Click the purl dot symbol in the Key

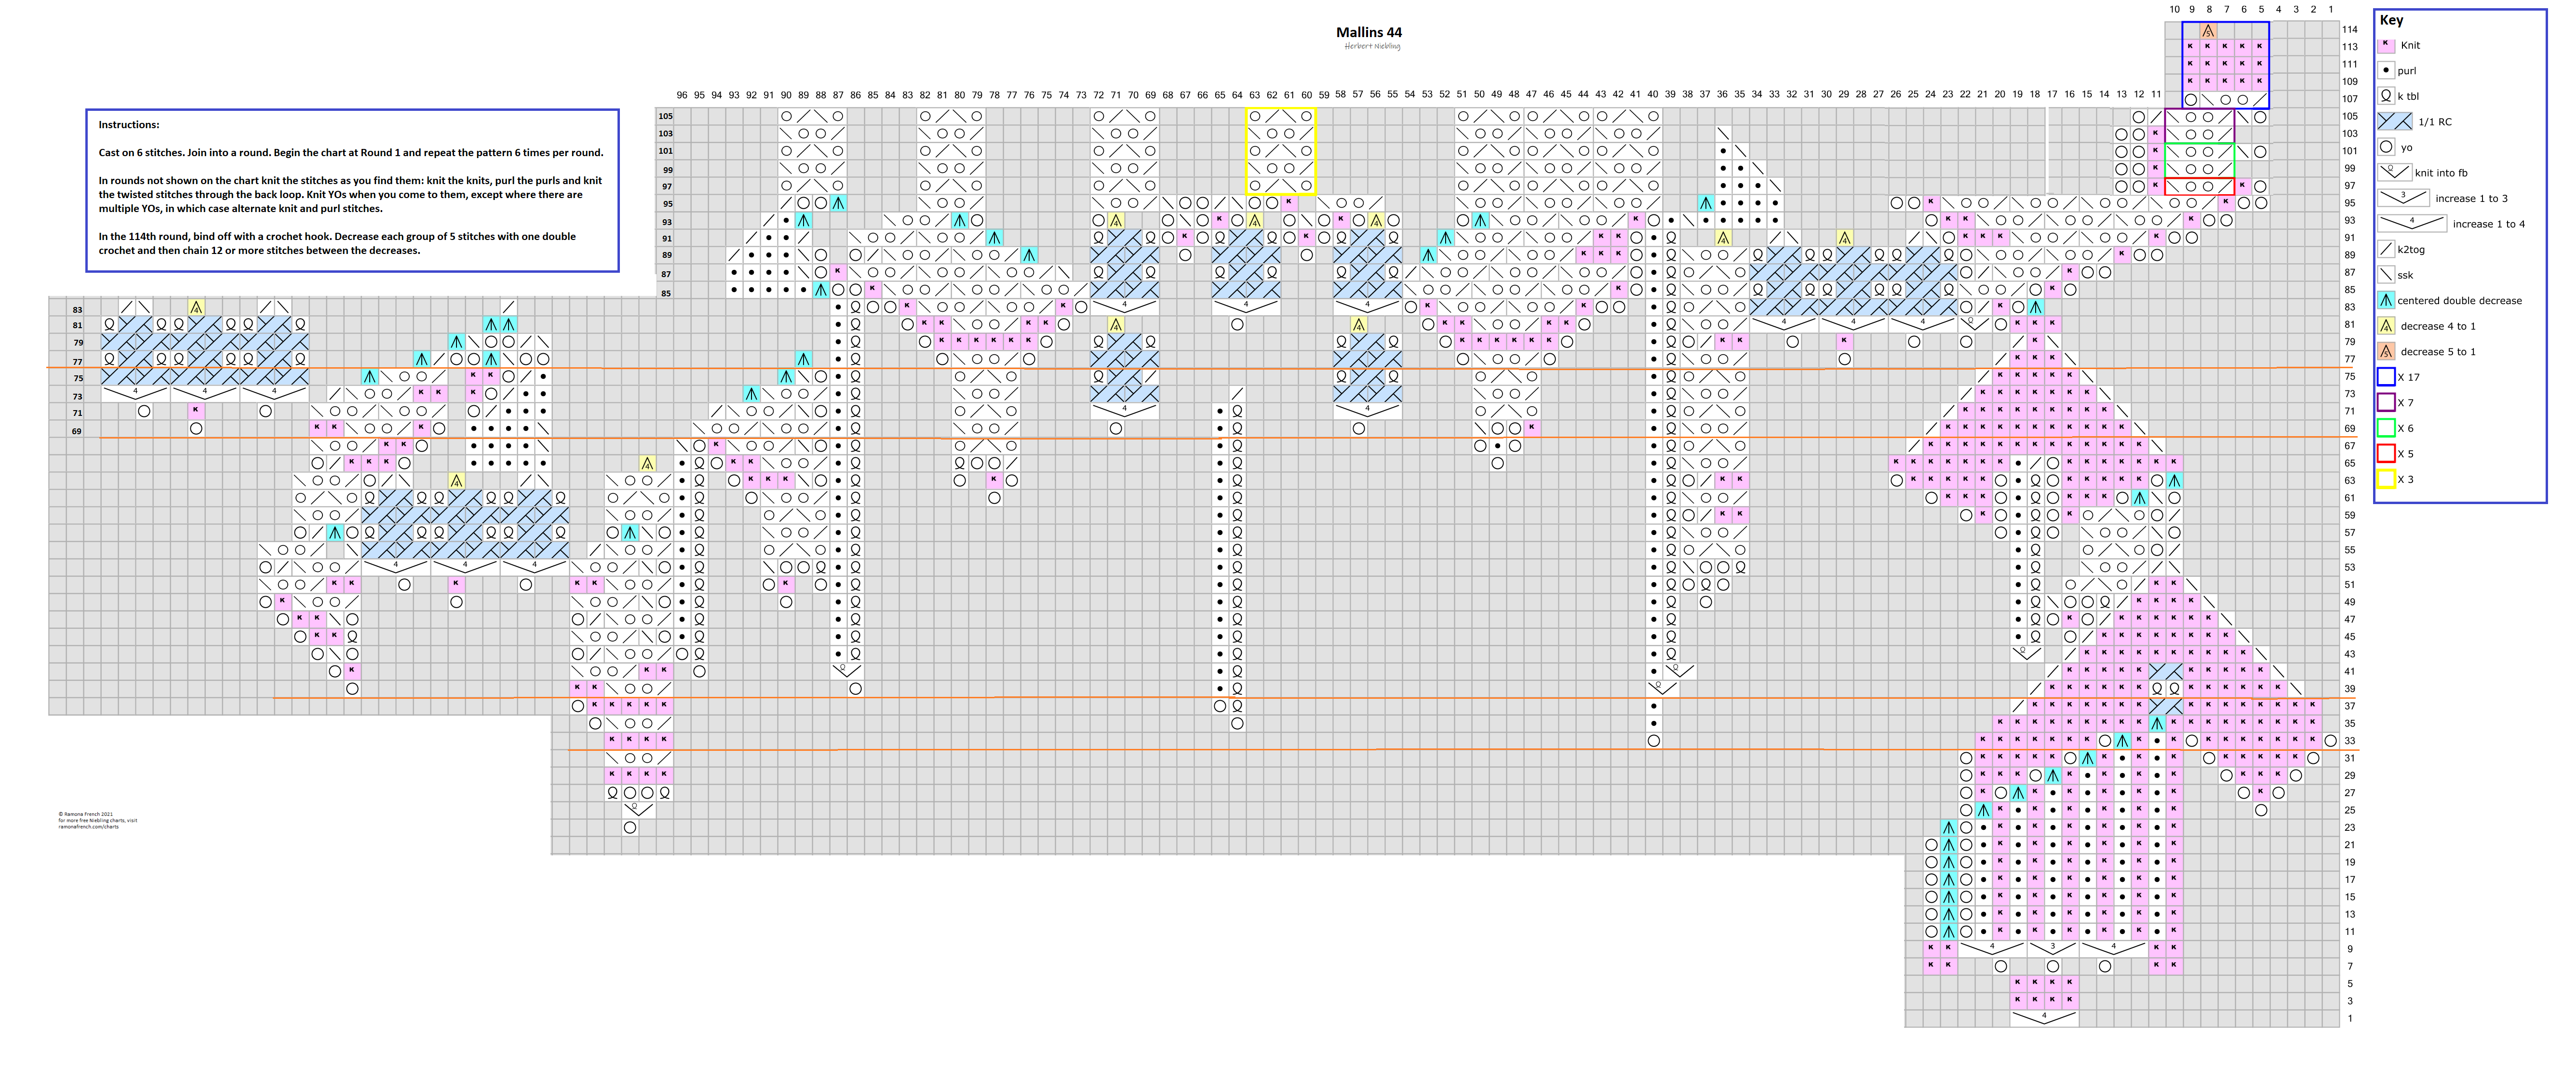2386,70
